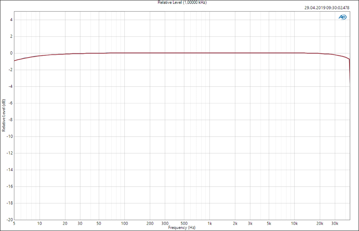359x231 pixels.
Task: Select the Relative Level (dB) y-axis label
Action: click(4, 115)
